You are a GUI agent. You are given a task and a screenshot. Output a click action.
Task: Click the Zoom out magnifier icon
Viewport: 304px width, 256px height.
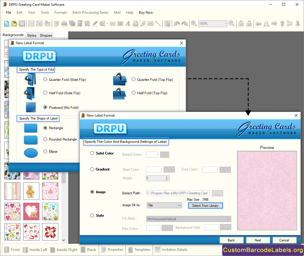click(x=231, y=24)
